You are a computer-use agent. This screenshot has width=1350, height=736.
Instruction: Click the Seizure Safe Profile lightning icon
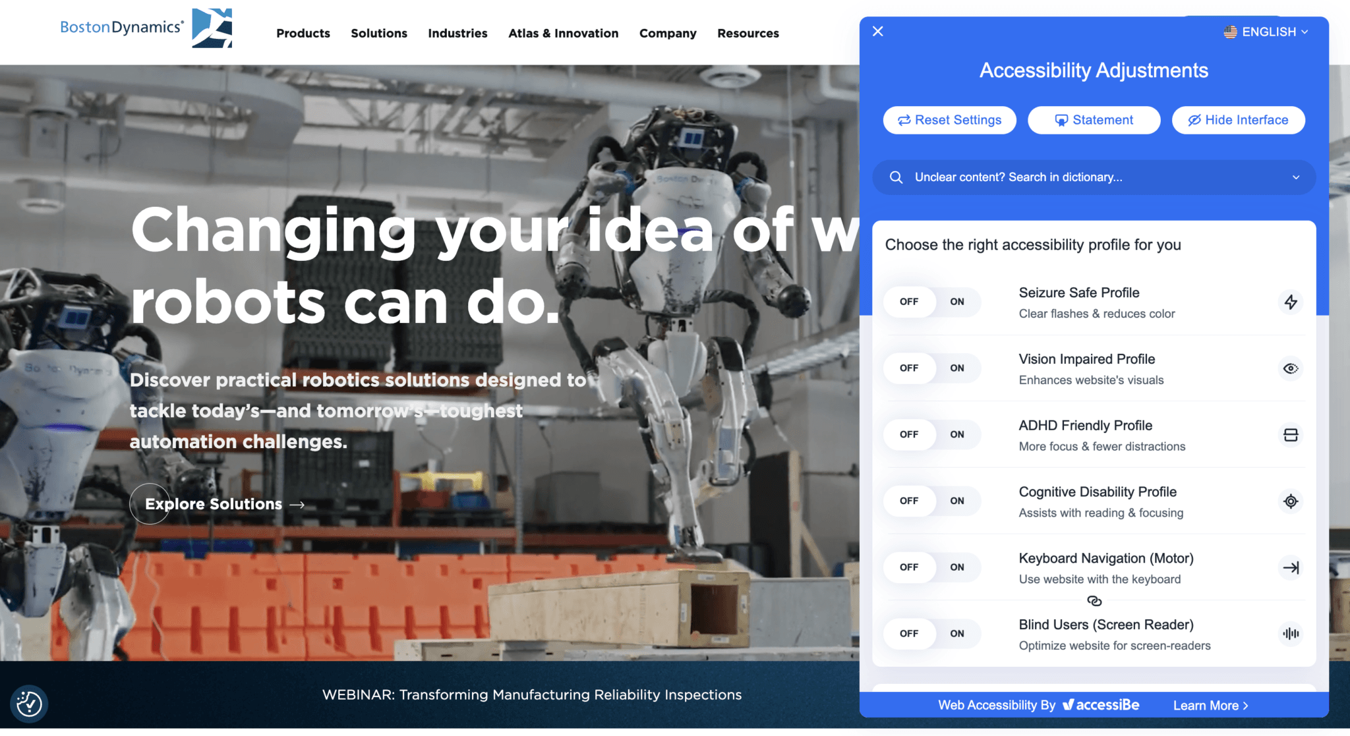point(1291,302)
